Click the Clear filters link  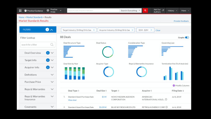pos(158,30)
